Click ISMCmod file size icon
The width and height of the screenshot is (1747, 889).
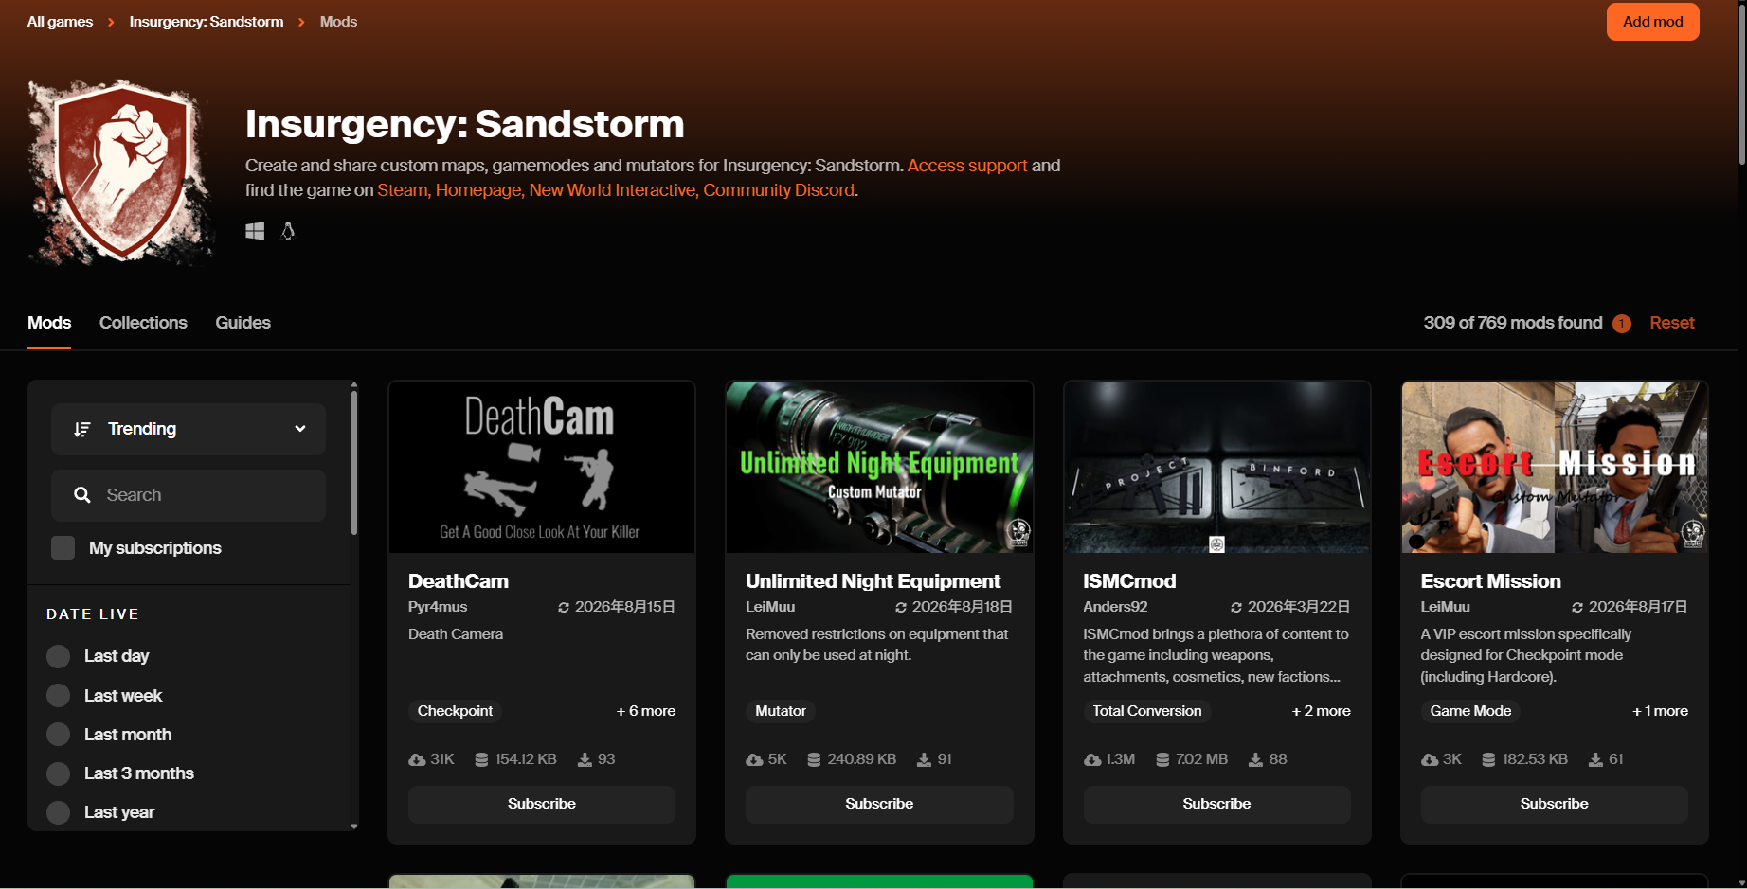click(x=1162, y=759)
